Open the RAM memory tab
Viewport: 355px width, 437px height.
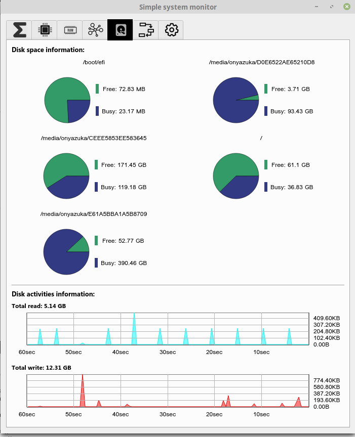click(70, 30)
